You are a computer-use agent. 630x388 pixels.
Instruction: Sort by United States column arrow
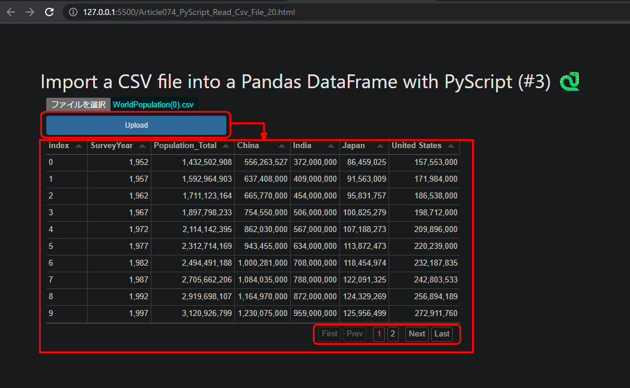pos(451,146)
